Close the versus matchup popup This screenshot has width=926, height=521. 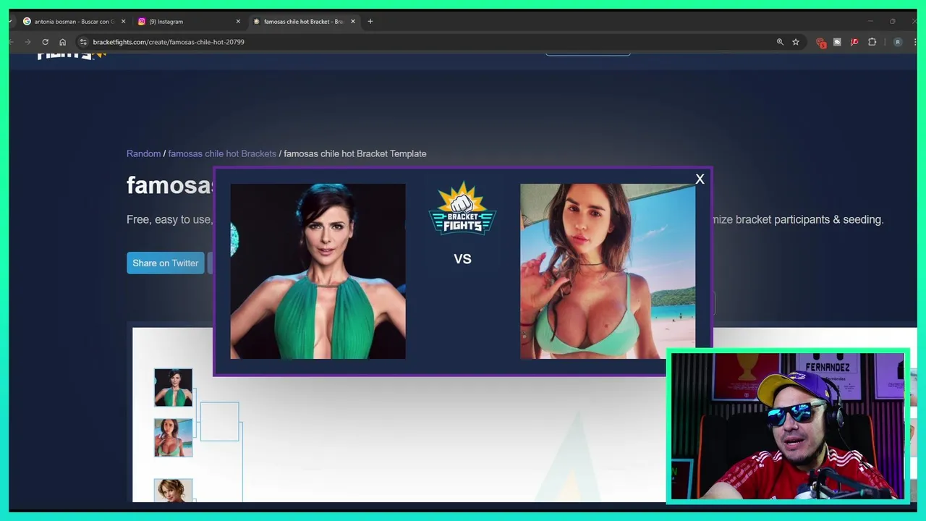coord(700,179)
